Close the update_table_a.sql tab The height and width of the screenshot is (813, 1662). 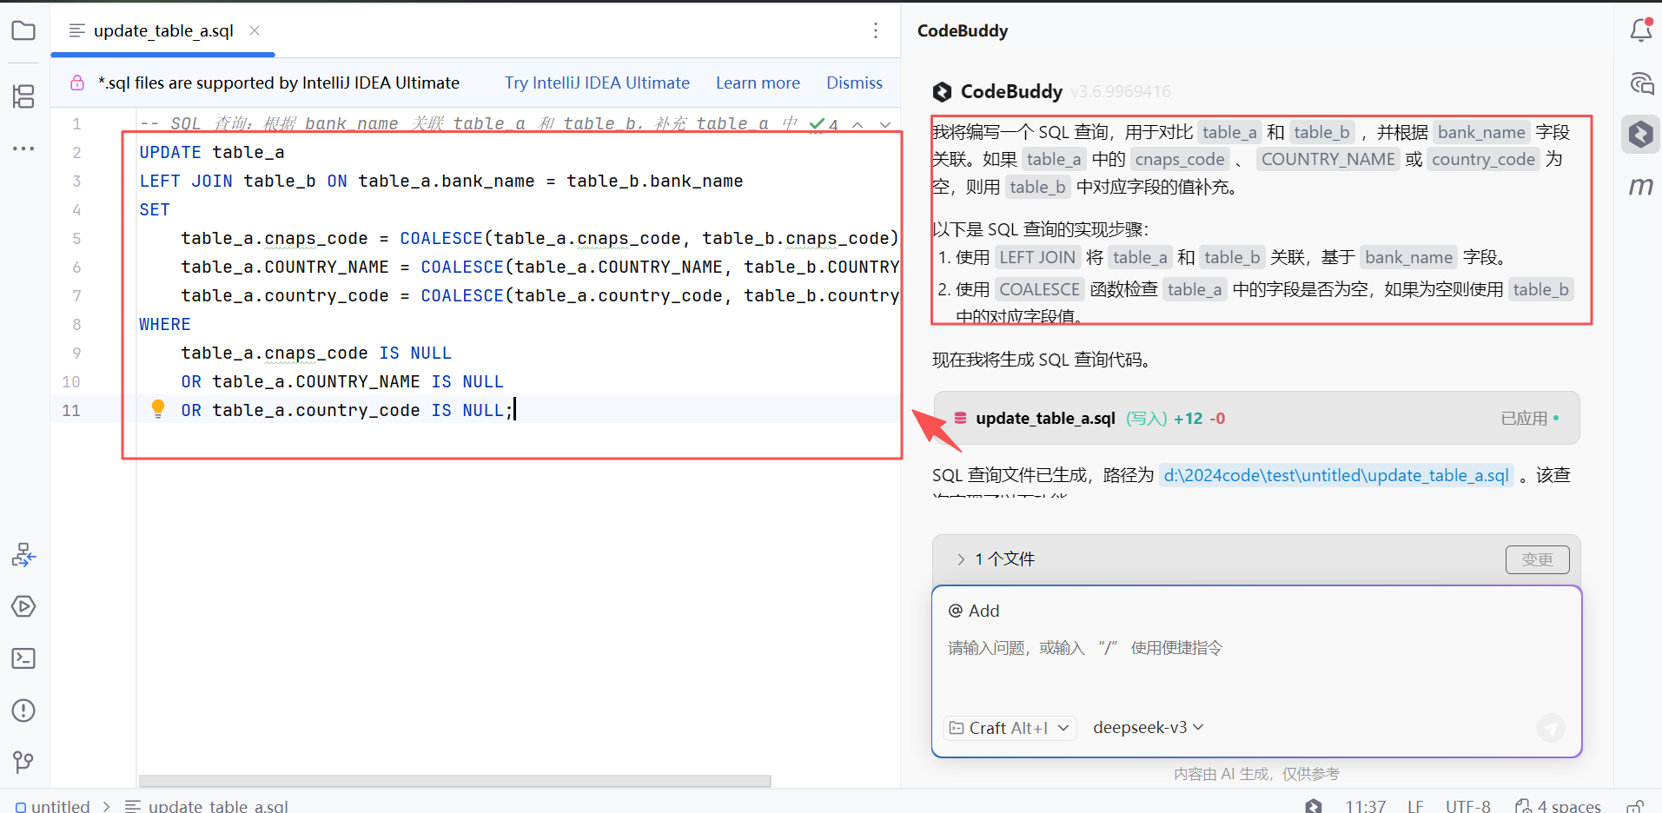[x=255, y=30]
